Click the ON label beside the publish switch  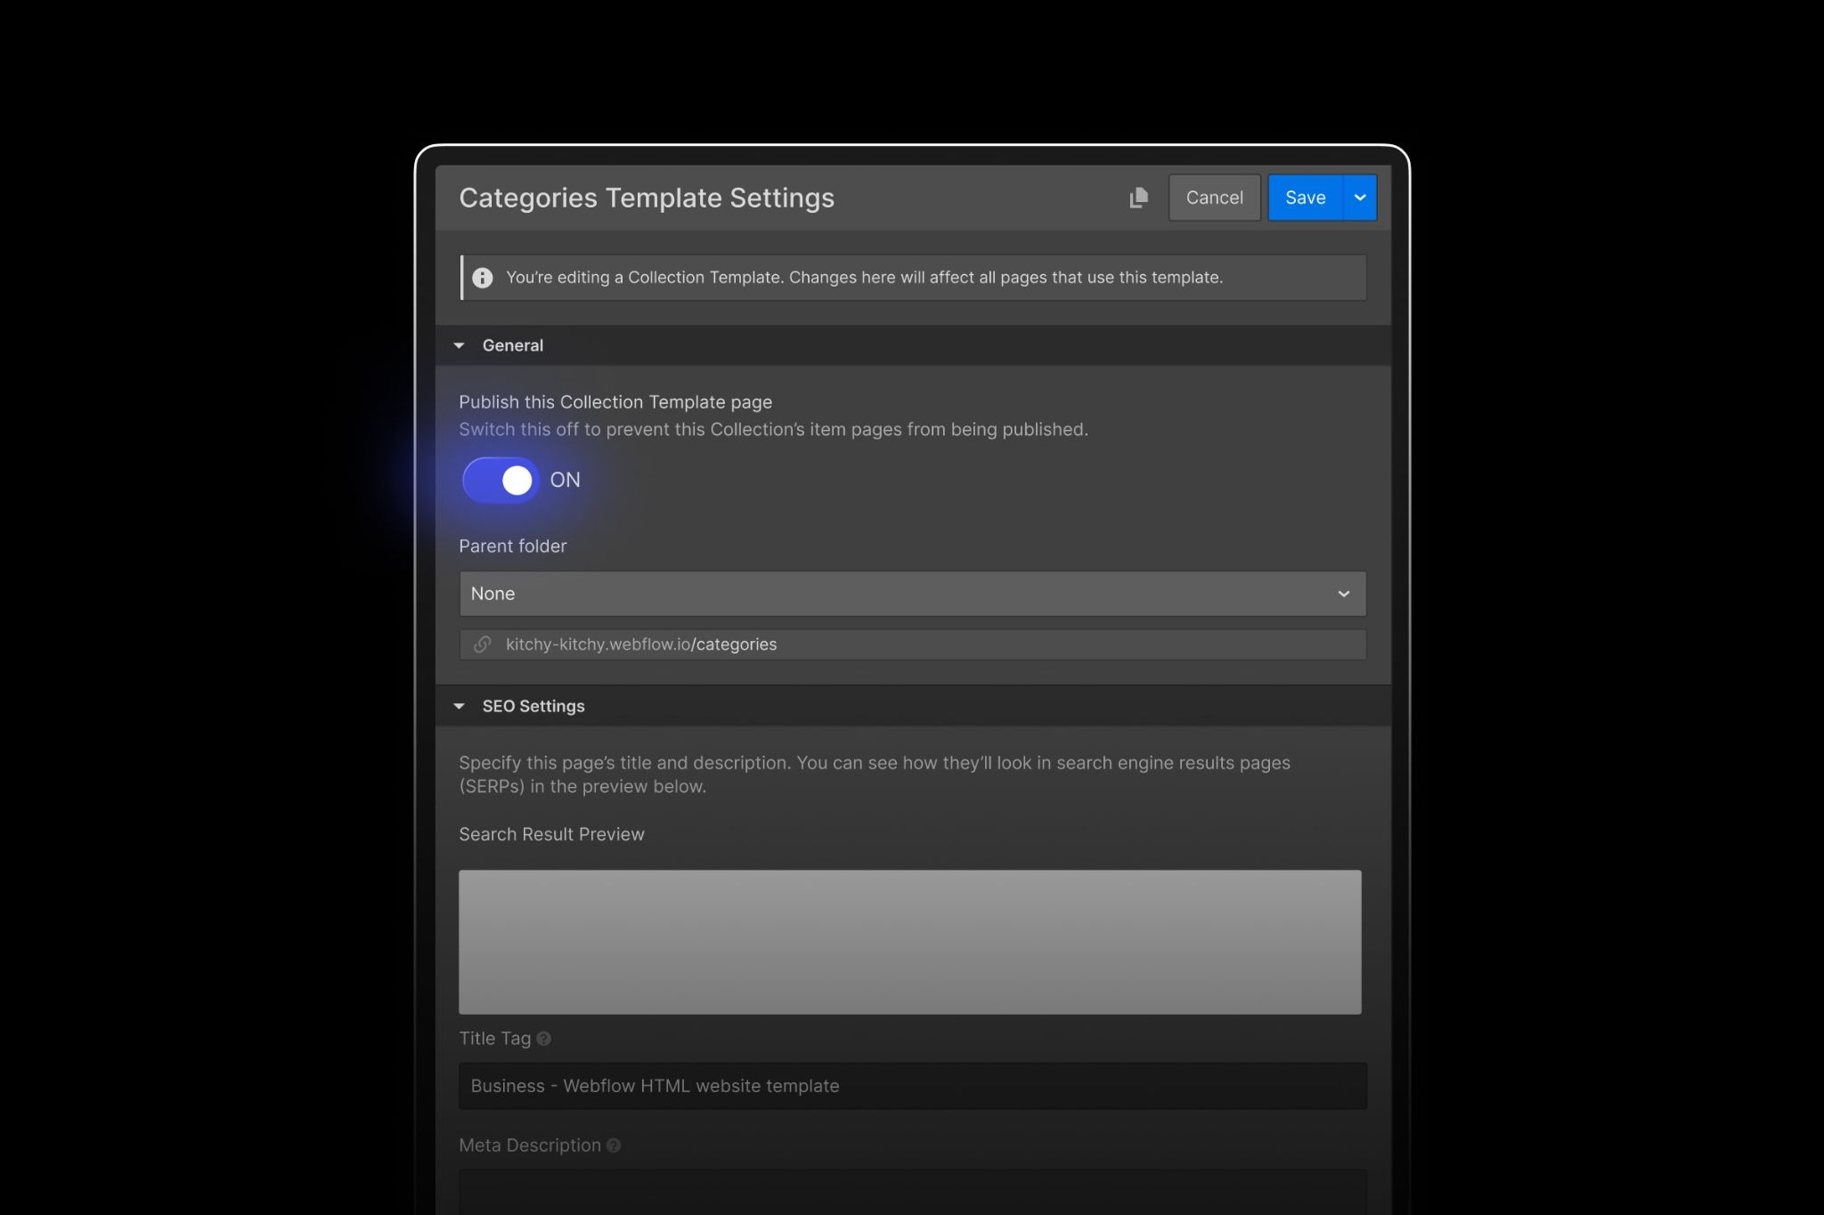565,480
